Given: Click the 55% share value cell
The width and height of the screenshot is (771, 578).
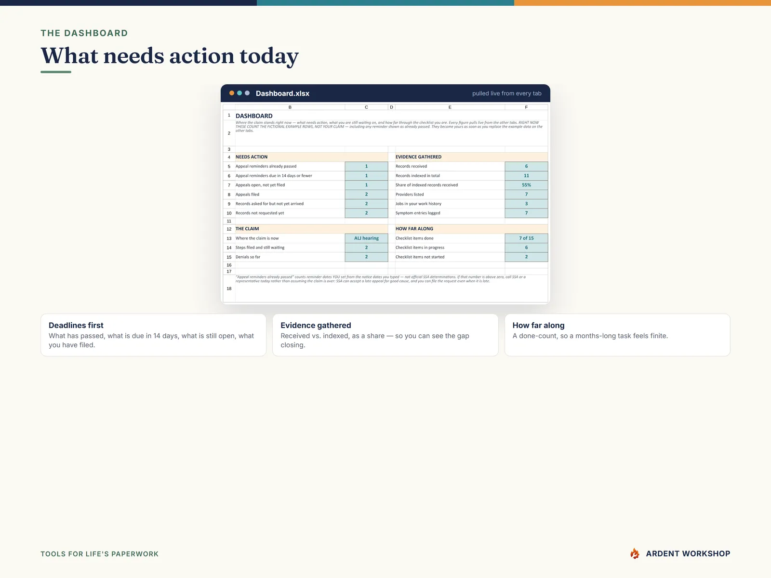Looking at the screenshot, I should (x=526, y=185).
